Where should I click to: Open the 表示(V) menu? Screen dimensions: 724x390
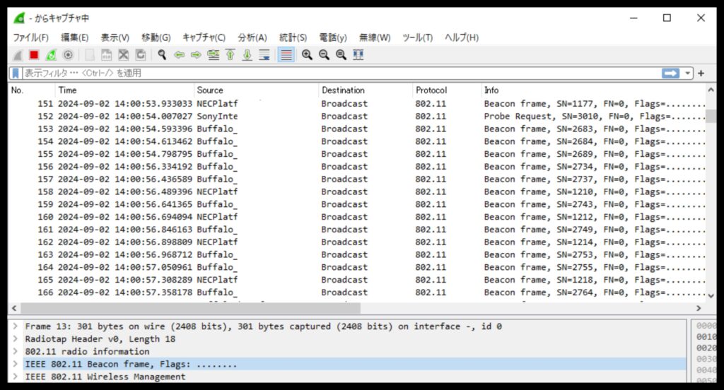pos(115,37)
